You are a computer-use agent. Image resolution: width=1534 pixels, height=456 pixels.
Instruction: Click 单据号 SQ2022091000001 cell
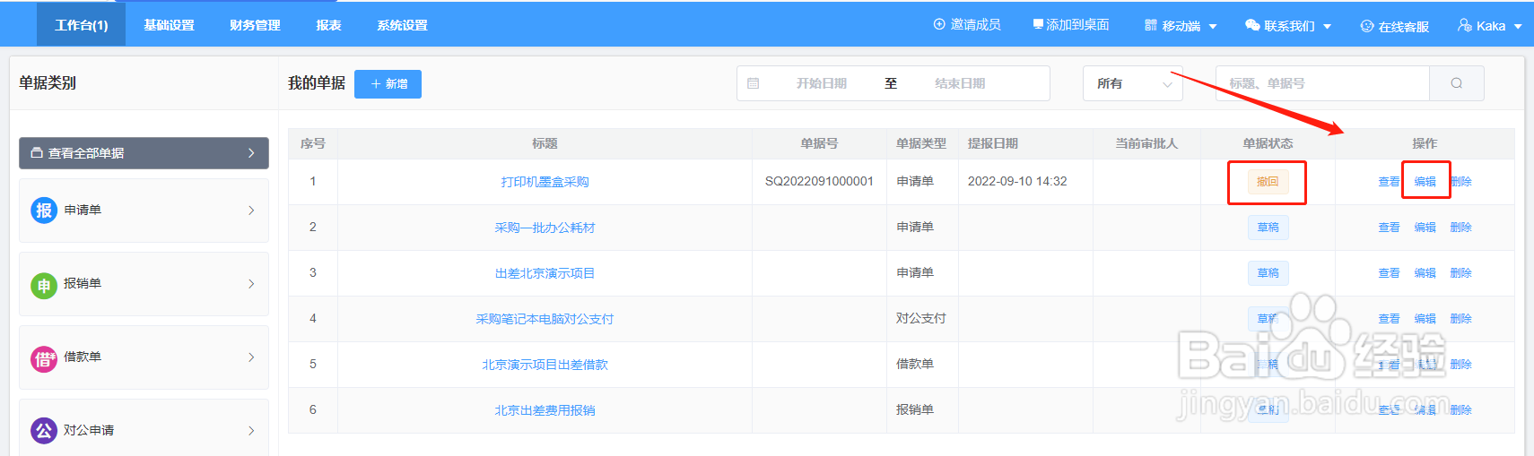pyautogui.click(x=819, y=182)
